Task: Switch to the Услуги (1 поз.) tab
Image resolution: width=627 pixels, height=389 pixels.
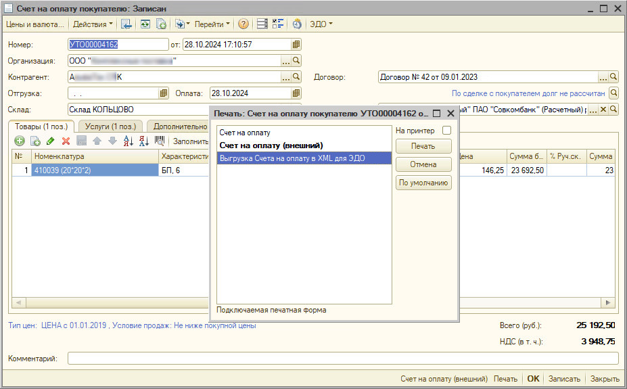Action: pyautogui.click(x=110, y=127)
